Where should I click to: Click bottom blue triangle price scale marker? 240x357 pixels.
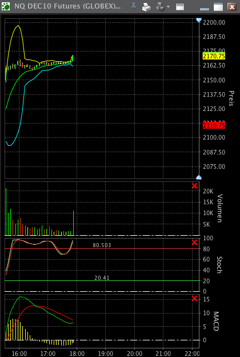coord(199,177)
